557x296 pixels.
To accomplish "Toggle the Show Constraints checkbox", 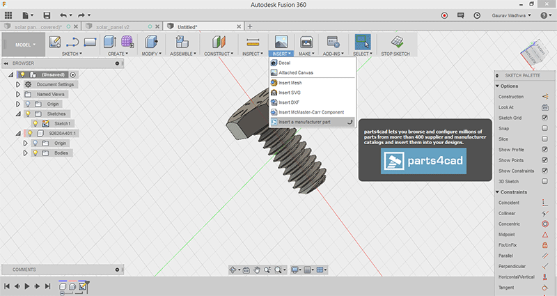I will tap(544, 171).
